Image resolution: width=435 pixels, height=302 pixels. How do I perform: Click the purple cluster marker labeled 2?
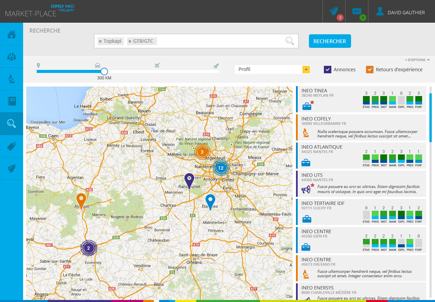88,248
